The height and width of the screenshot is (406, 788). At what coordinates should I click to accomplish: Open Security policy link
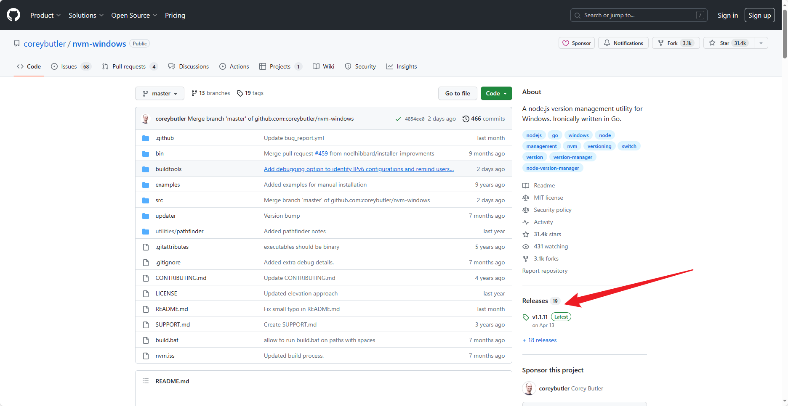pos(547,210)
